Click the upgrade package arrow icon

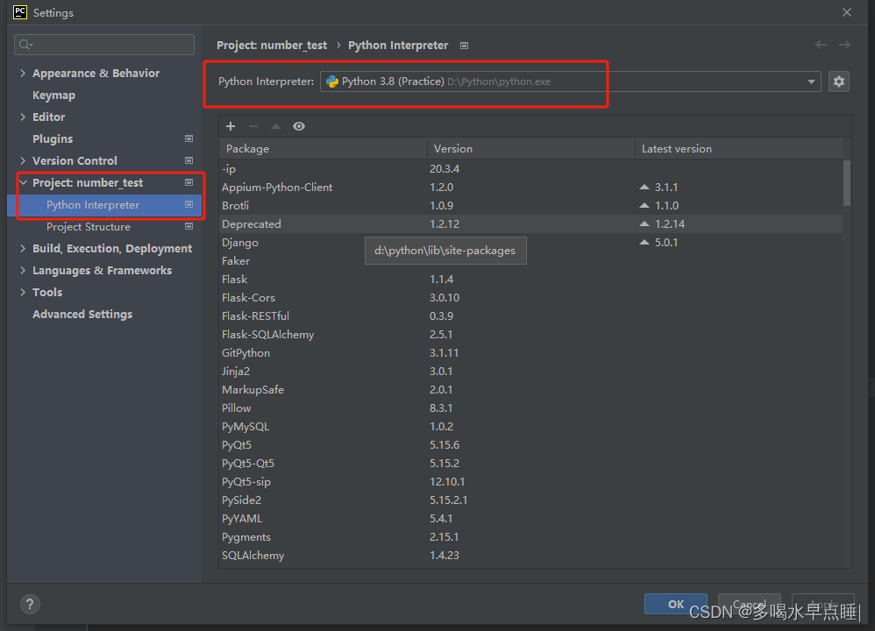pos(275,126)
